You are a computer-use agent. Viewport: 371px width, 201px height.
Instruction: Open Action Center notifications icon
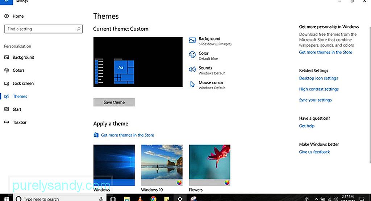tap(362, 198)
